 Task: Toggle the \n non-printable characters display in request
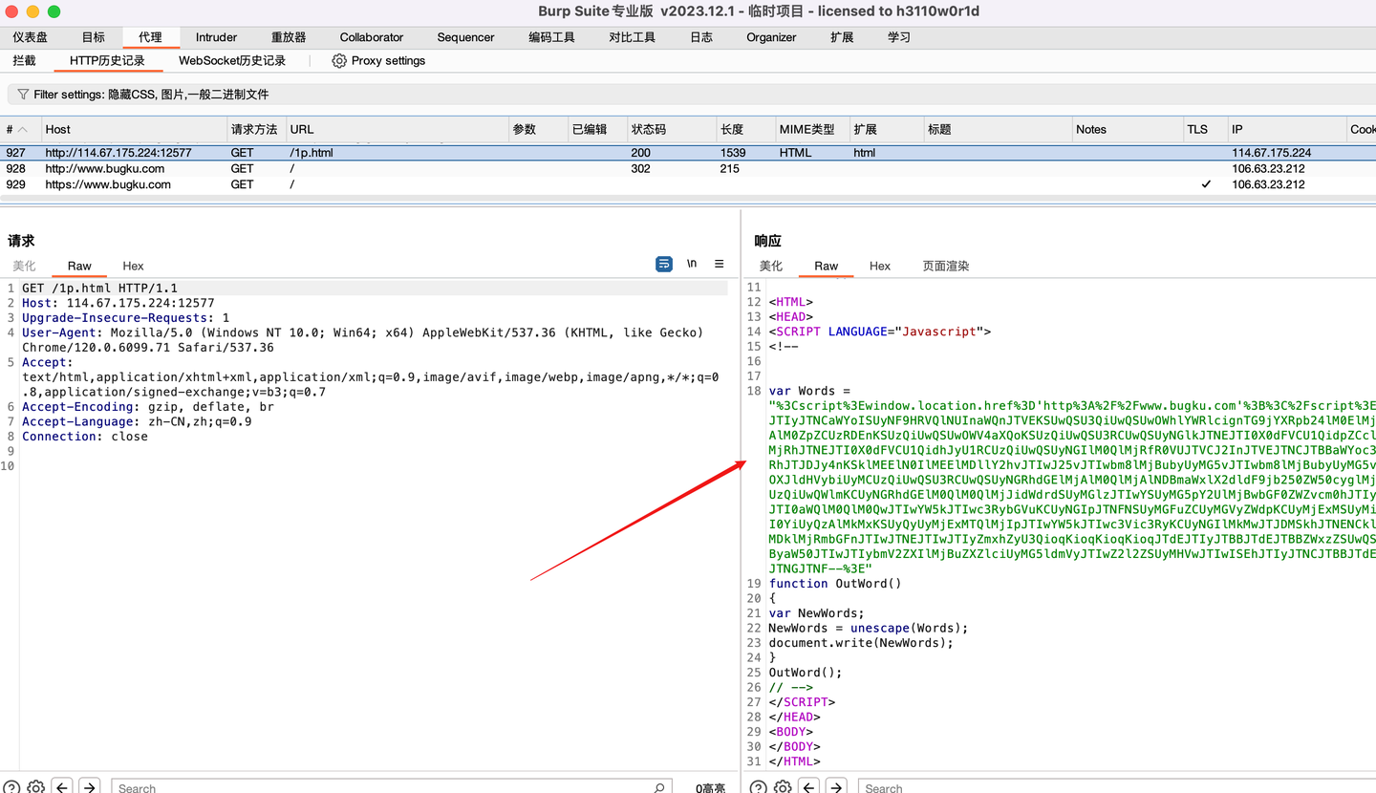[692, 264]
